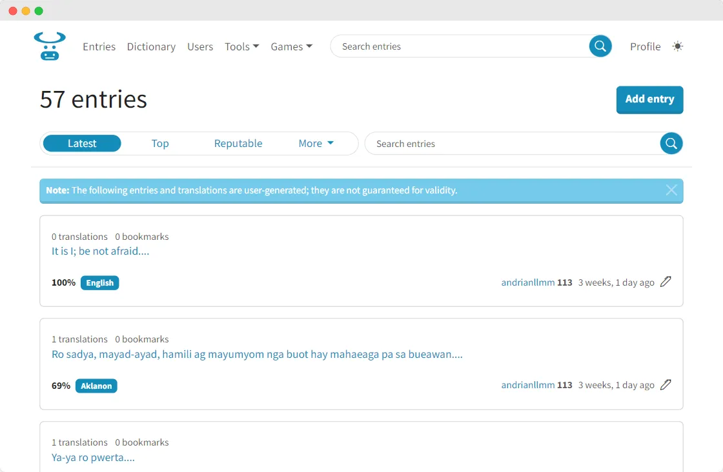
Task: Open the entry 'It is I; be not afraid....'
Action: [x=100, y=251]
